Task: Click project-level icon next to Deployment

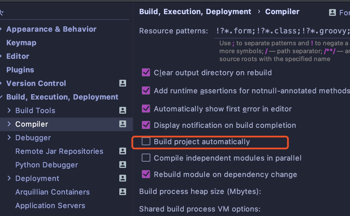Action: (x=122, y=178)
